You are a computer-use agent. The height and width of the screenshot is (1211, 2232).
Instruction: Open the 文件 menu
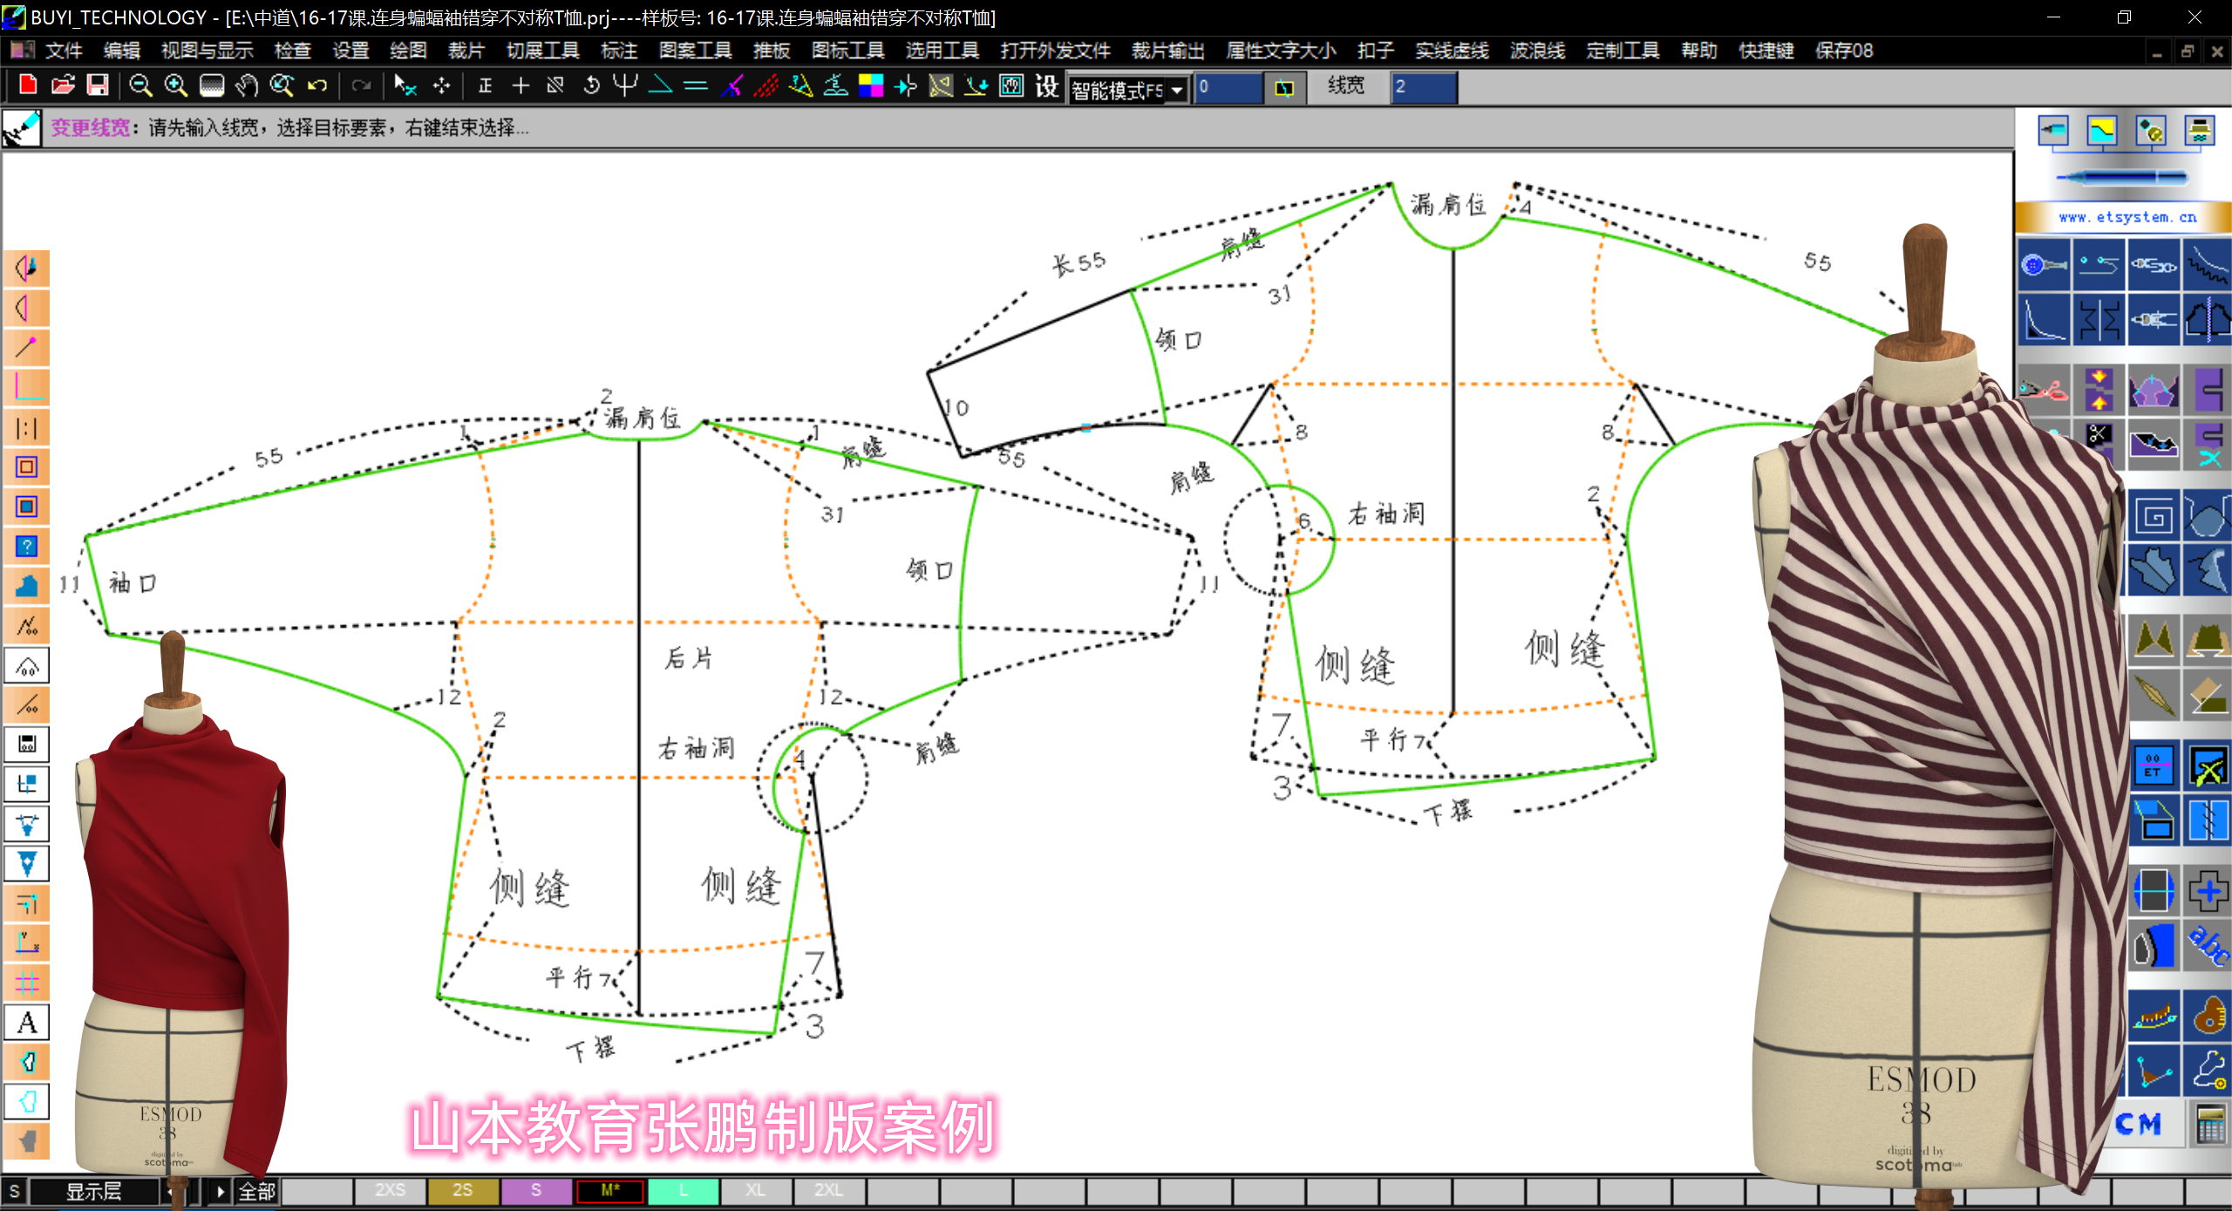pos(64,51)
